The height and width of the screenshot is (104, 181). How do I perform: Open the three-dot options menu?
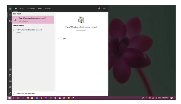pyautogui.click(x=104, y=8)
